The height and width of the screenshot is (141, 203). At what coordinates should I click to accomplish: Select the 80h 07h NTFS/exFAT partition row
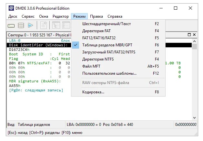[39, 63]
